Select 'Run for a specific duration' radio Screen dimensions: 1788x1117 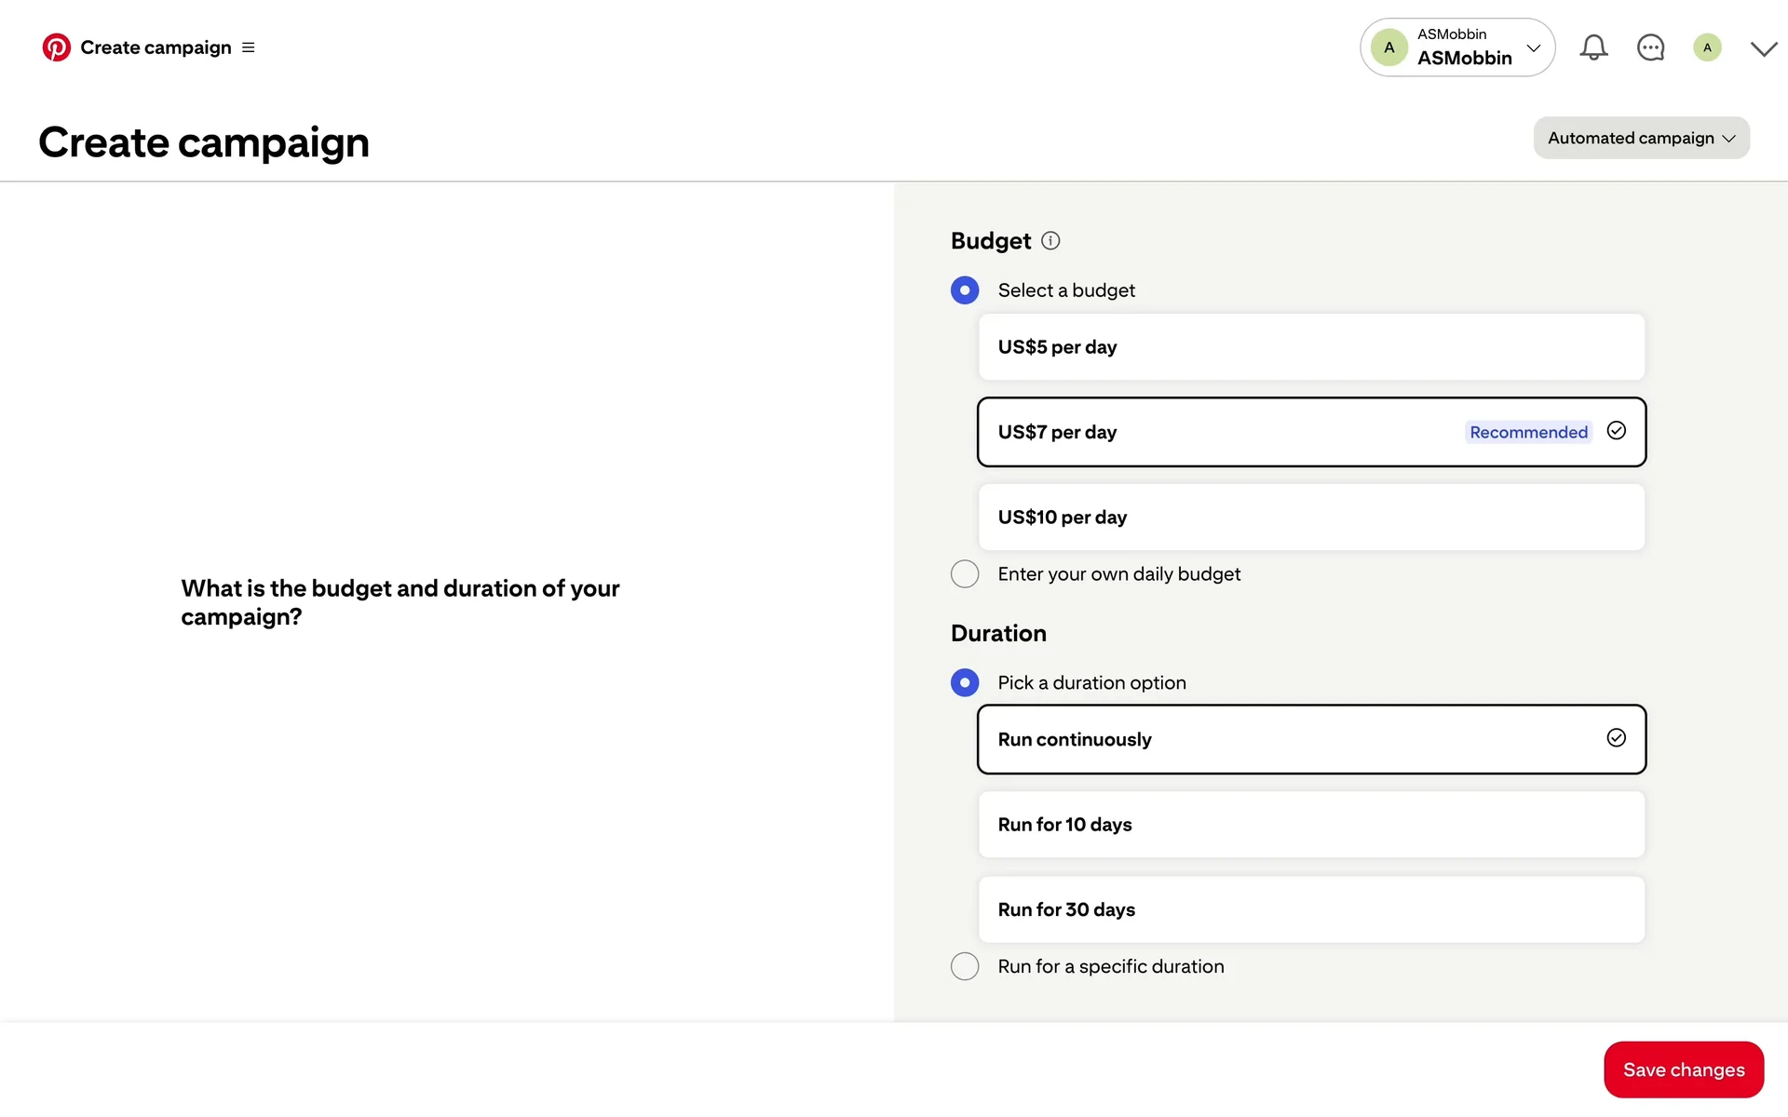[x=965, y=966]
